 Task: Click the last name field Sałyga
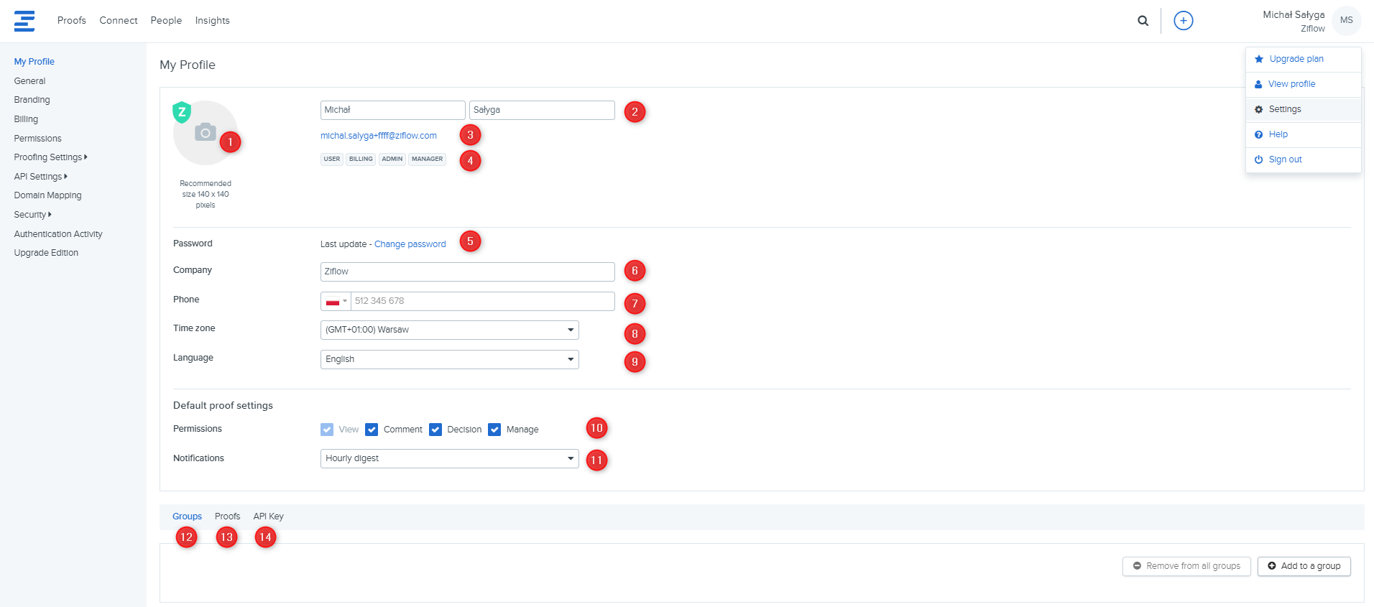542,110
